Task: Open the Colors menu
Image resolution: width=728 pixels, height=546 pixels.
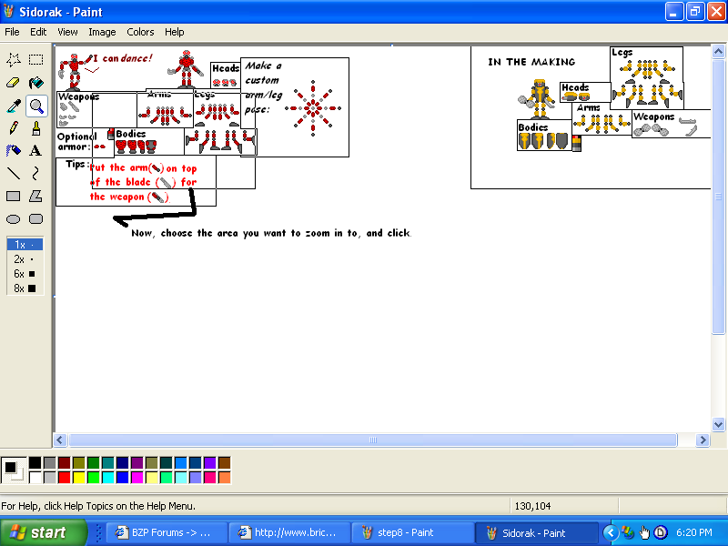Action: pyautogui.click(x=140, y=32)
